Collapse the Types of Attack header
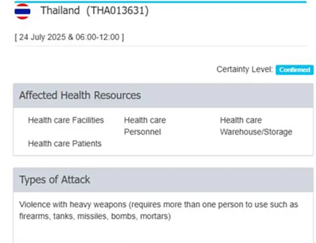Screen dimensions: 316x243 pyautogui.click(x=163, y=180)
